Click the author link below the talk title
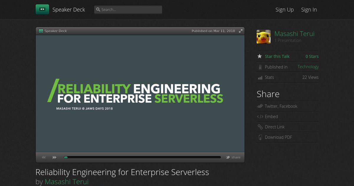Image resolution: width=354 pixels, height=186 pixels. tap(67, 182)
